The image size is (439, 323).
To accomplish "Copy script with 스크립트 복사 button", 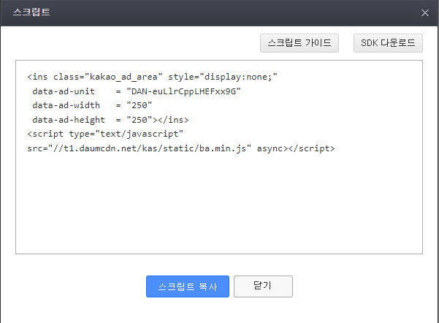I will 188,286.
